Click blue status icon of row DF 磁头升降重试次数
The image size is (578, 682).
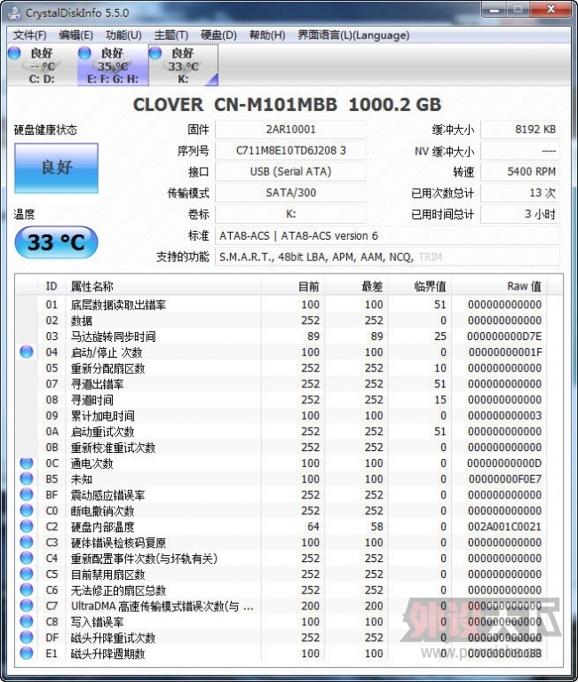point(27,638)
